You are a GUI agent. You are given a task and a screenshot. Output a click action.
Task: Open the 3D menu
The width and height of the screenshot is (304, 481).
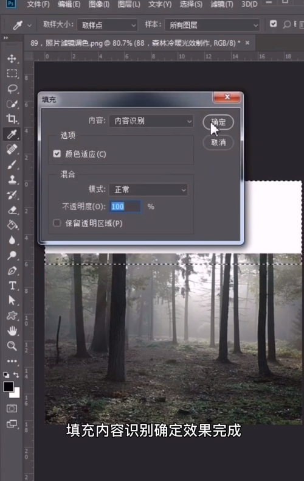coord(249,4)
